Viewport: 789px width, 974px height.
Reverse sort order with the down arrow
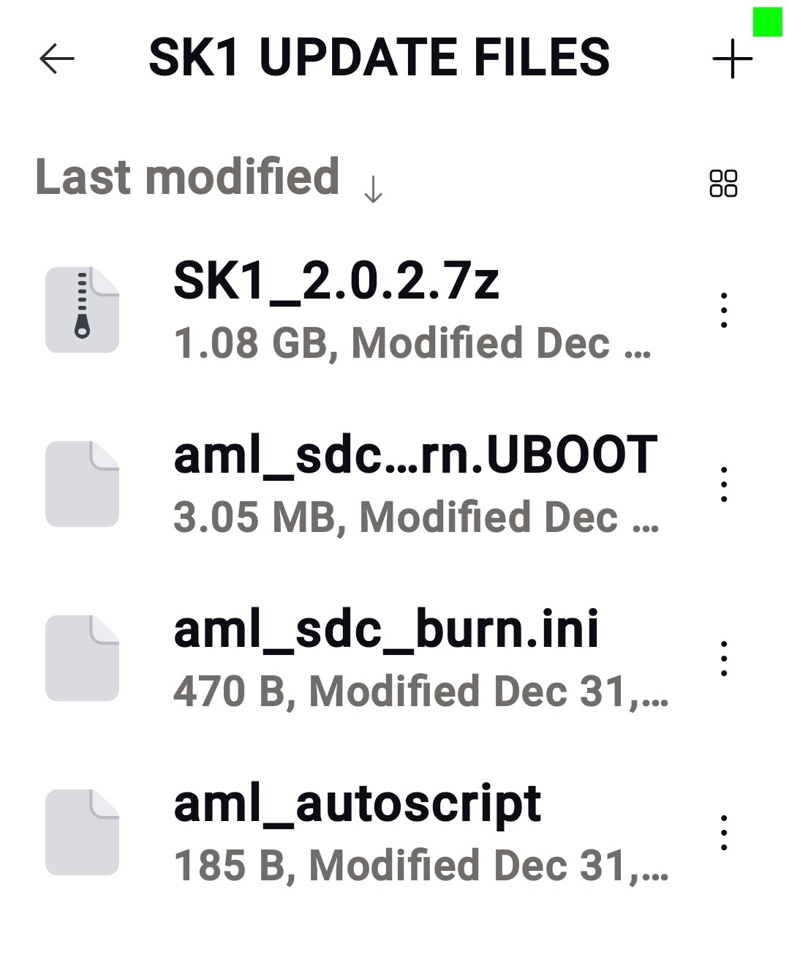tap(373, 190)
